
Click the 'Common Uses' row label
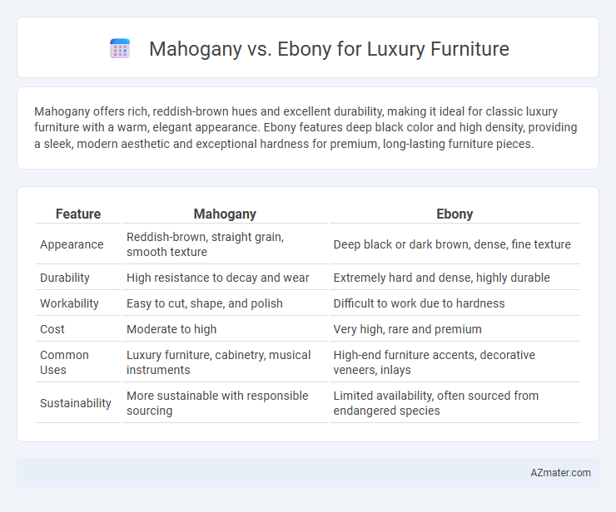coord(64,362)
